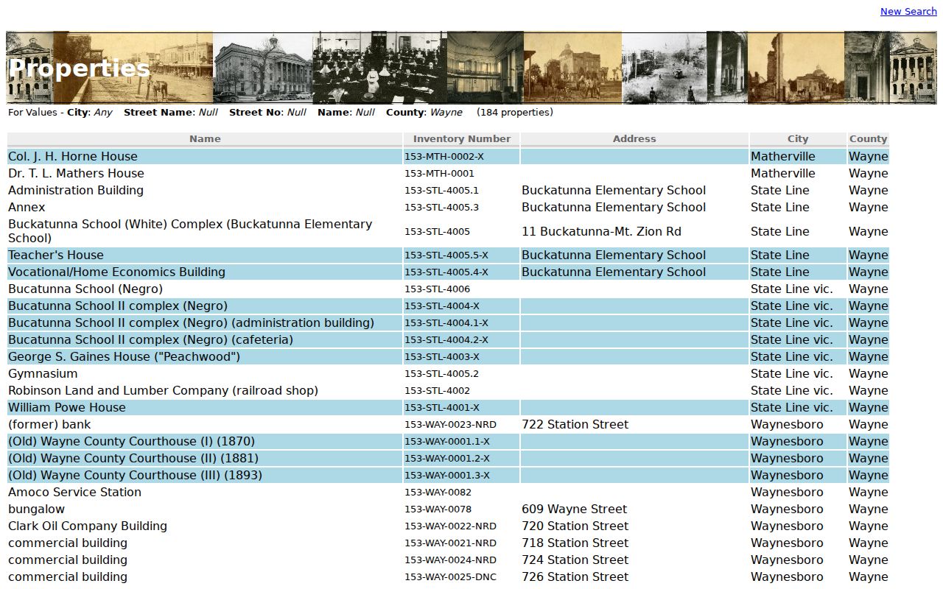943x589 pixels.
Task: Select the (former) bank property
Action: click(x=49, y=424)
